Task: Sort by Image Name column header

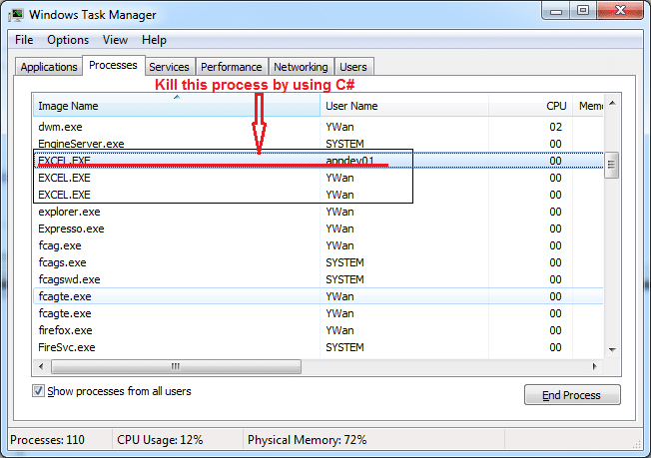Action: tap(177, 105)
